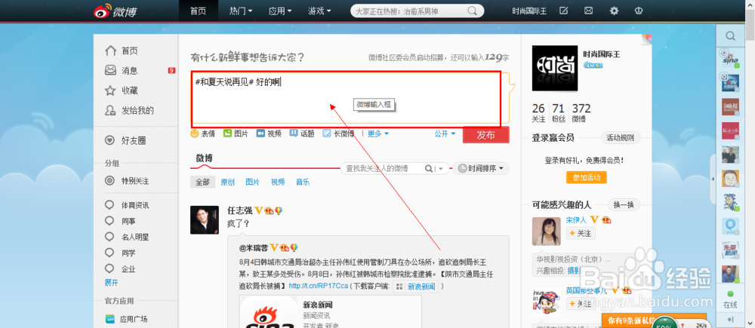This screenshot has width=755, height=328.
Task: Select the 同事 group
Action: [x=120, y=221]
